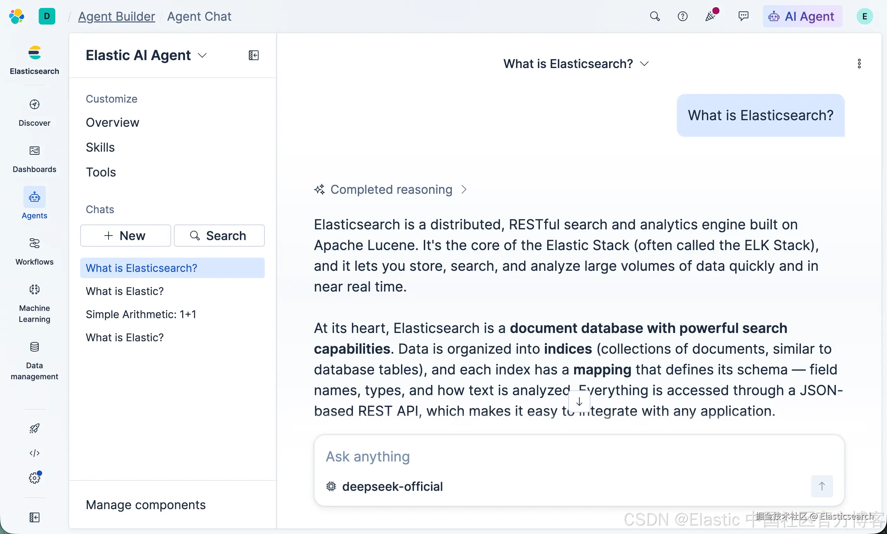Follow the Agent Builder breadcrumb link

click(116, 17)
